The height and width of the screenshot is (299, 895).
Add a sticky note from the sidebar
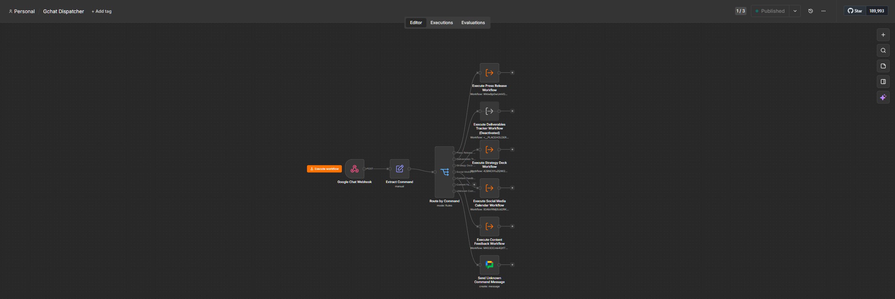tap(883, 66)
